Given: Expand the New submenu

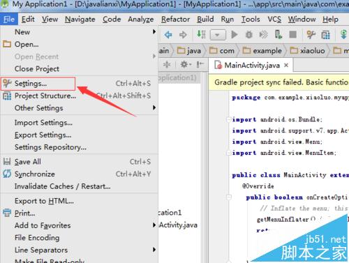Looking at the screenshot, I should 79,32.
